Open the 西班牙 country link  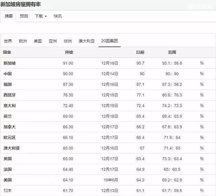click(x=10, y=95)
